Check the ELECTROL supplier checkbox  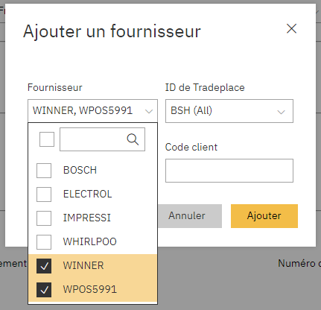click(x=44, y=194)
